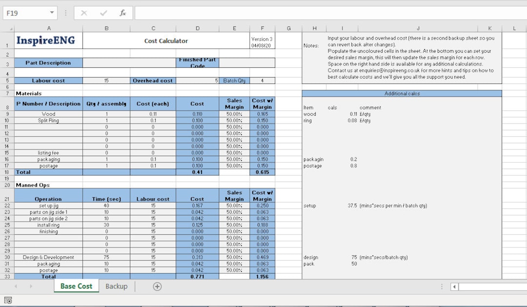Switch to the Backup sheet tab

point(116,287)
